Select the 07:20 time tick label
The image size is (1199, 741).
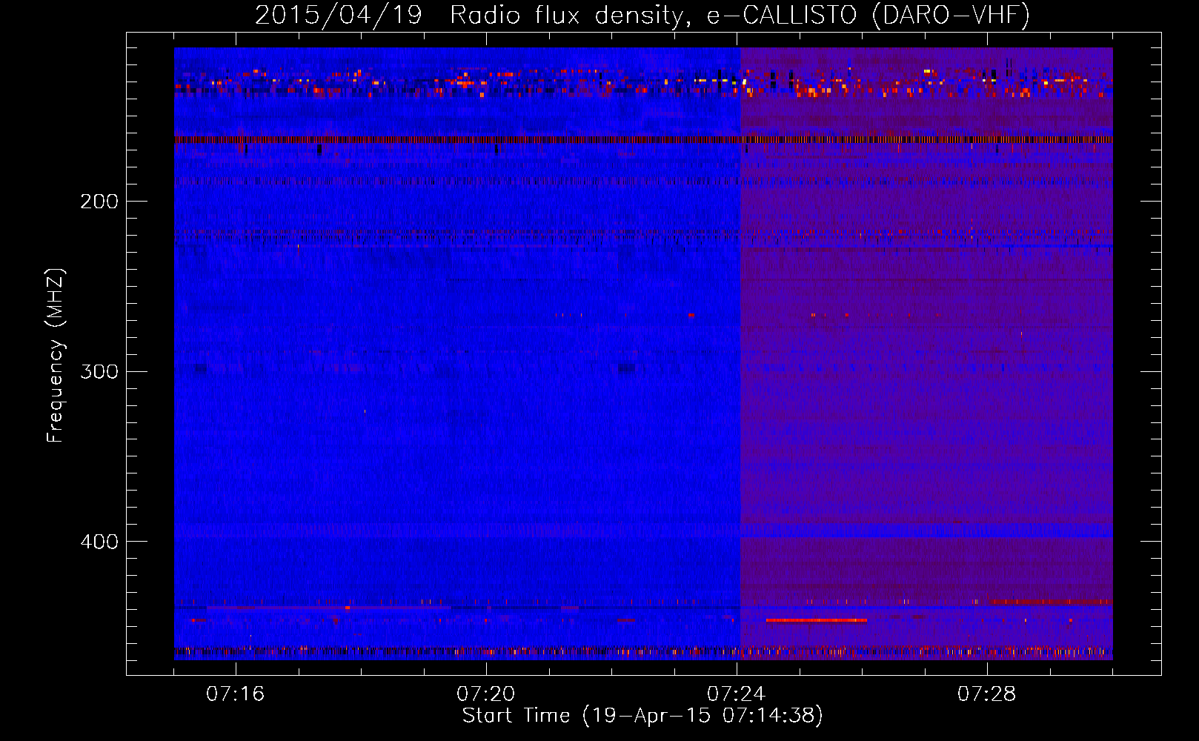(x=486, y=694)
